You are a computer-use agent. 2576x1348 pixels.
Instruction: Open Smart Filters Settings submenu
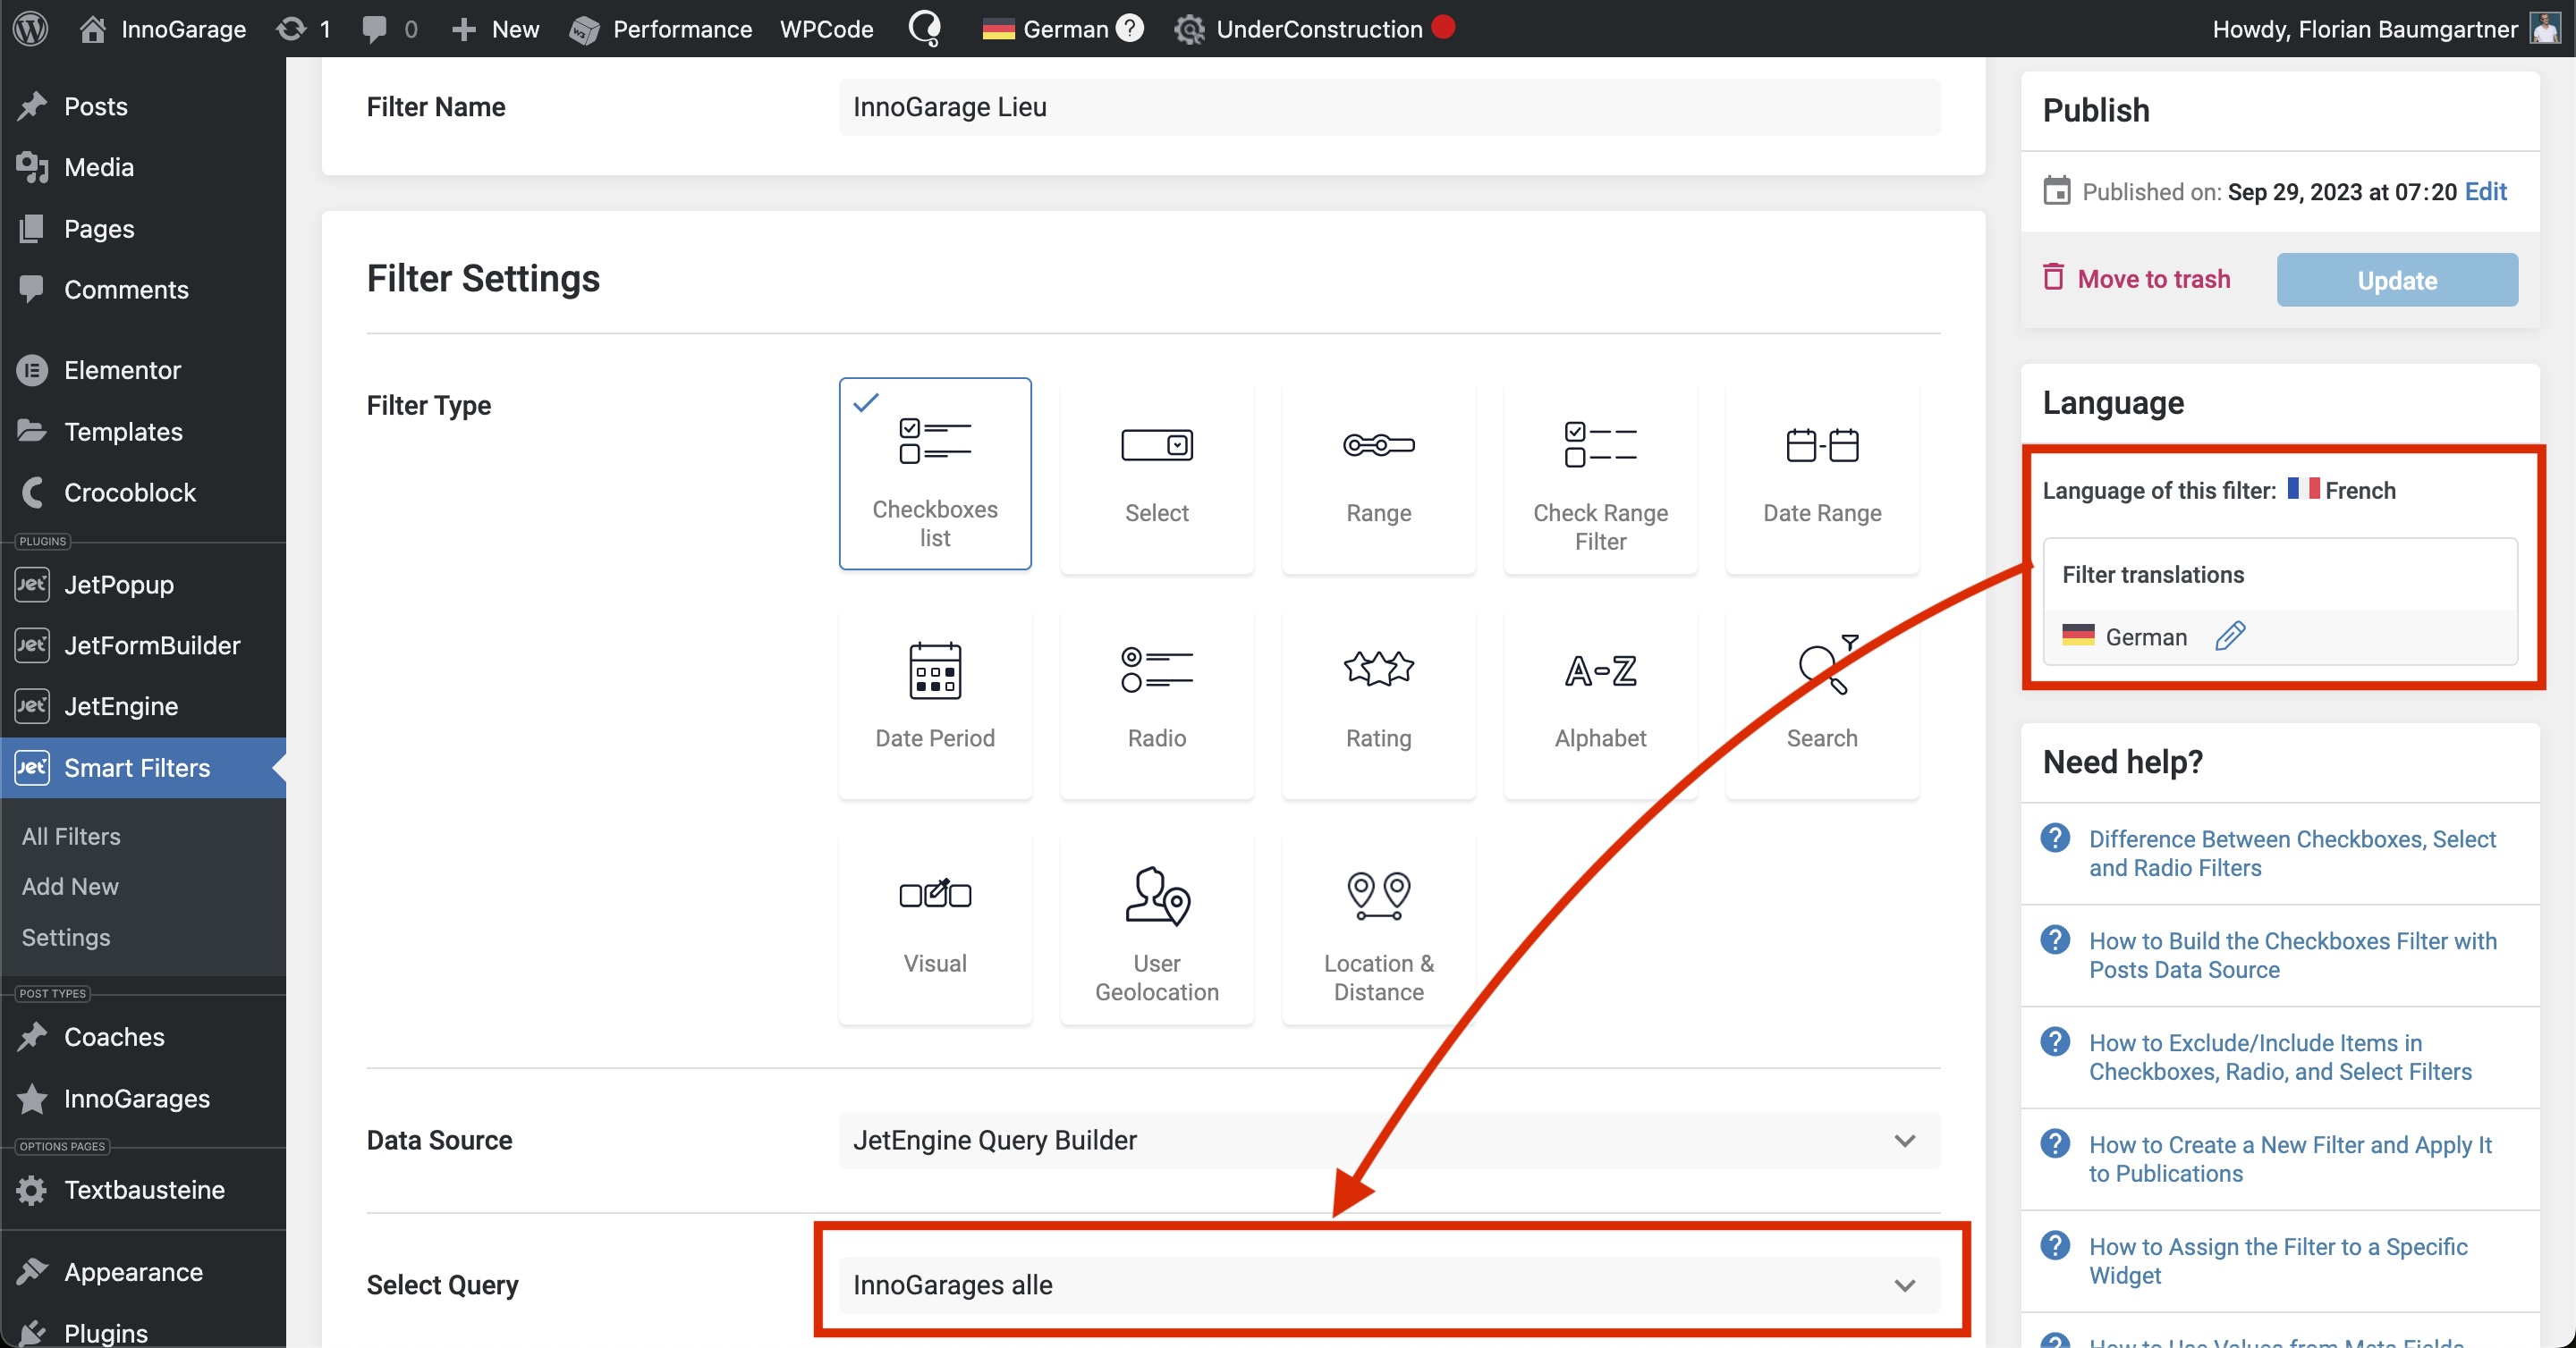pyautogui.click(x=66, y=938)
